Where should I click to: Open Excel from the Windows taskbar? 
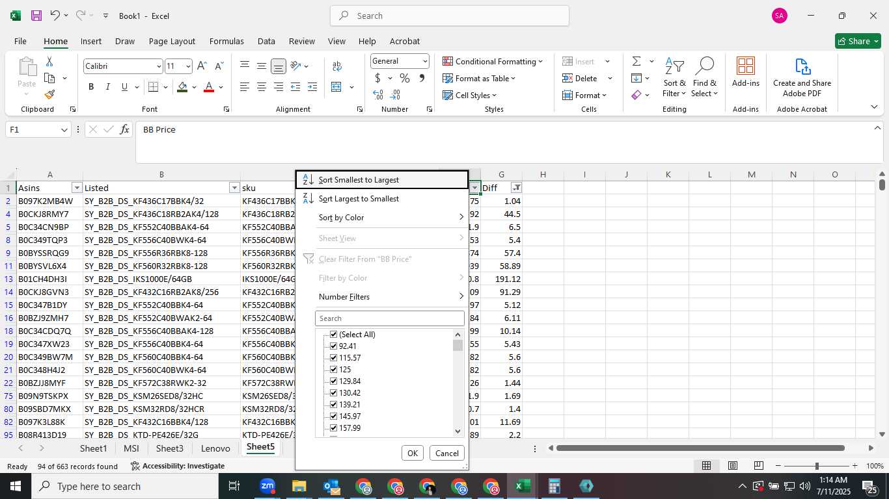click(x=523, y=486)
